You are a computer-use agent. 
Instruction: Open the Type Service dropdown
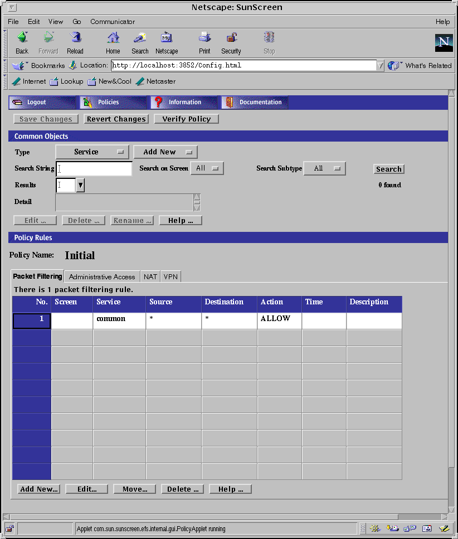(92, 152)
